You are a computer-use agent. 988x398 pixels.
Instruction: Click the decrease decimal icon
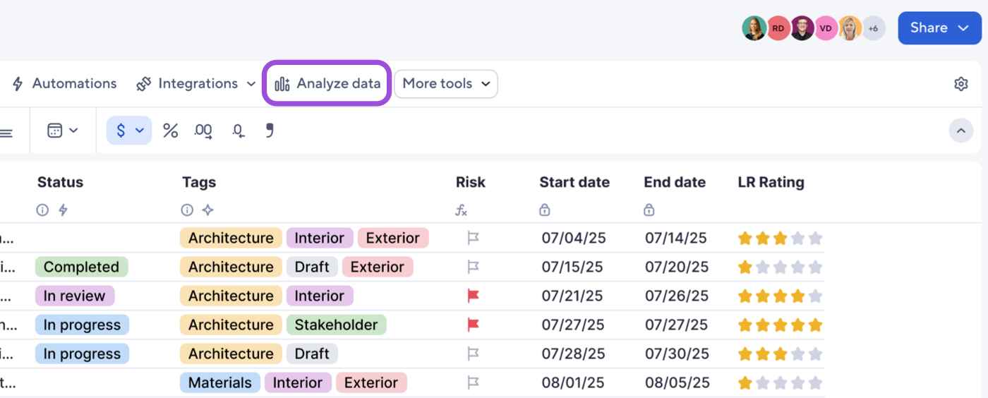coord(239,131)
